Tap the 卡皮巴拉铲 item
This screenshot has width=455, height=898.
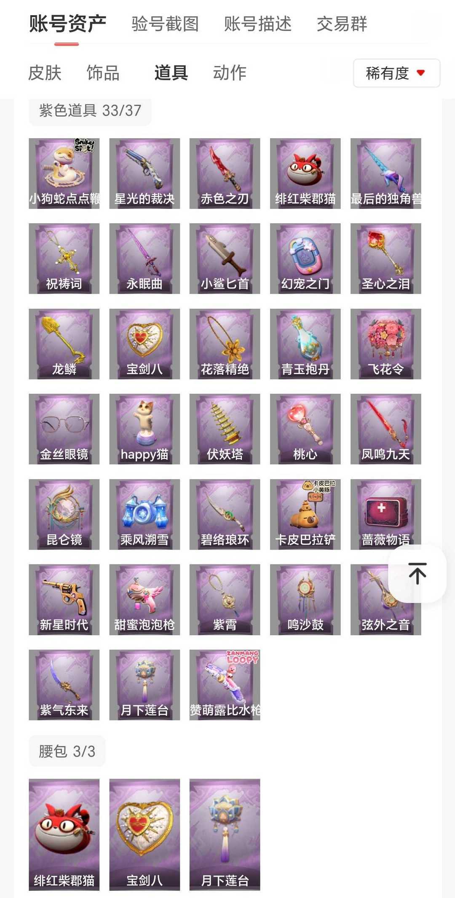click(305, 514)
